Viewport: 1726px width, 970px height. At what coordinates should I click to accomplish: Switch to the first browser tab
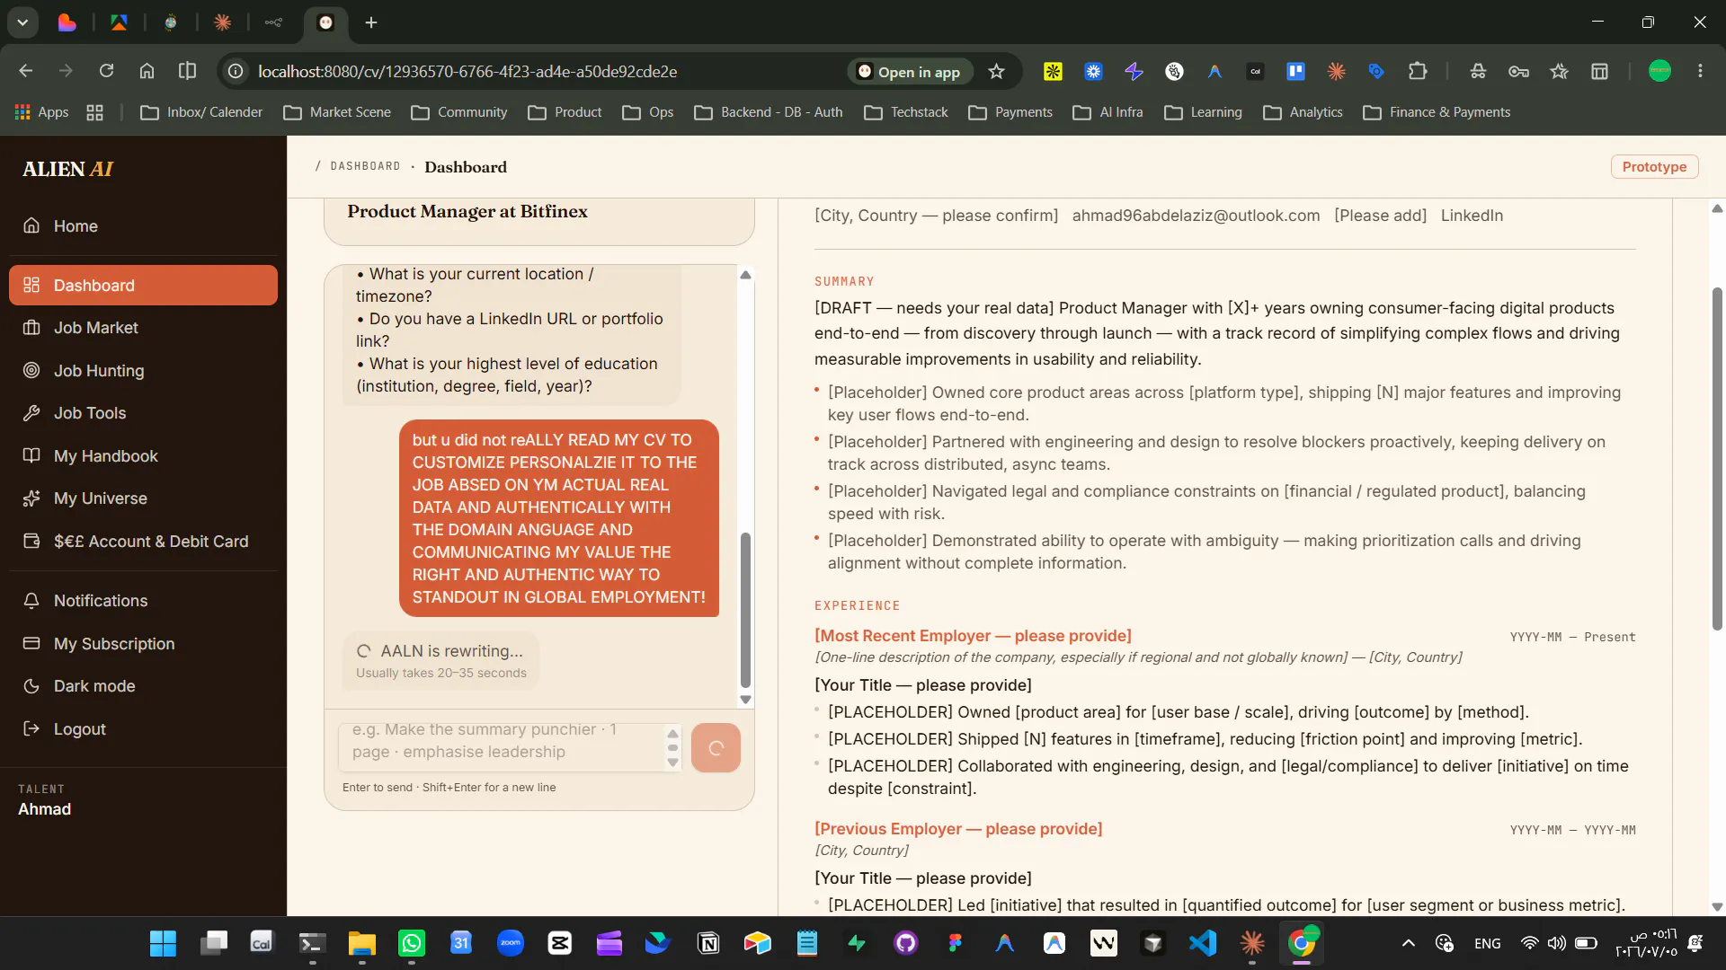67,22
